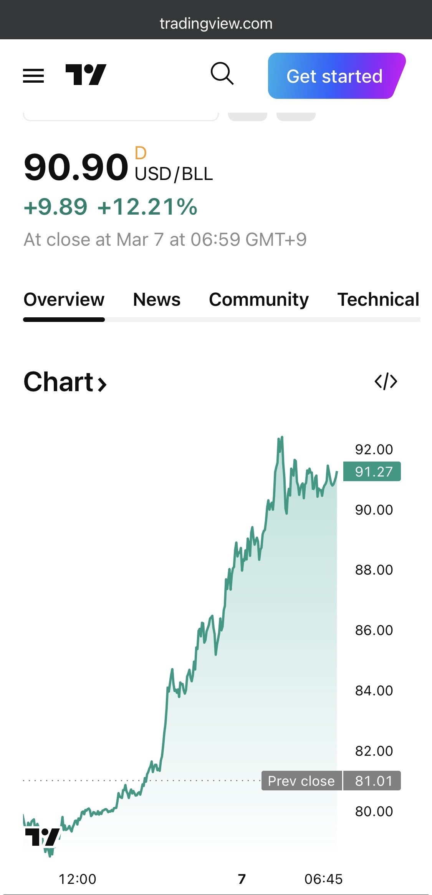Image resolution: width=432 pixels, height=895 pixels.
Task: Click the delayed data D indicator
Action: point(141,153)
